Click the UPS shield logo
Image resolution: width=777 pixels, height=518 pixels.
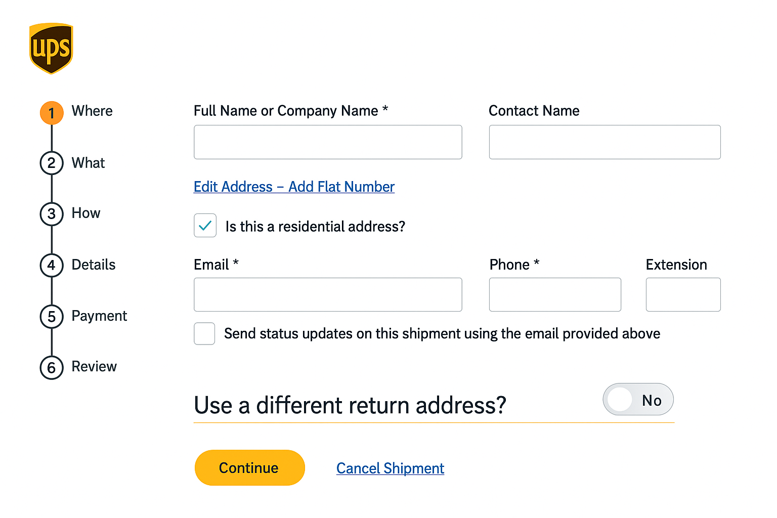tap(51, 48)
